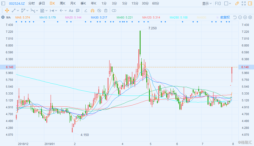This screenshot has width=254, height=146.
Task: Click the MA30: 5.217 legend
Action: point(99,17)
